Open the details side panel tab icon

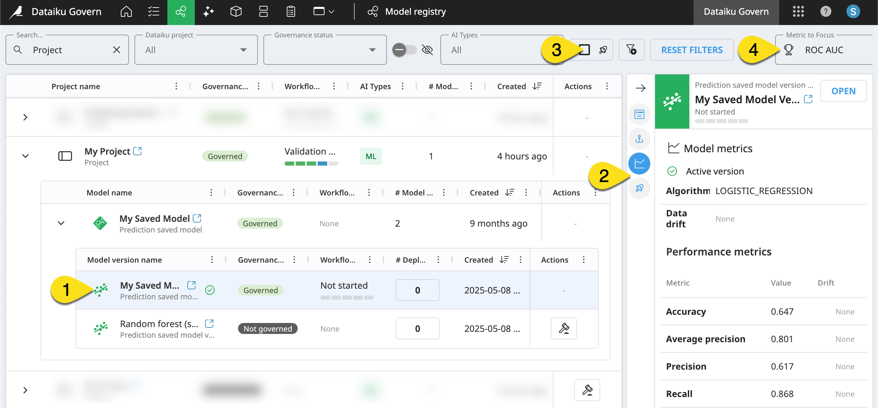point(639,114)
